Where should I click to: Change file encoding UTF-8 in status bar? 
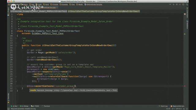(x=179, y=109)
